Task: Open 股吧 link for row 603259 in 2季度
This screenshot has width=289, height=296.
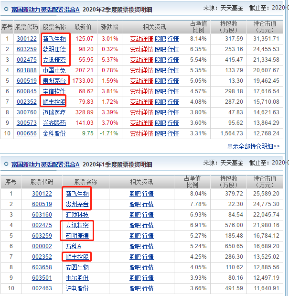Action: click(x=160, y=49)
